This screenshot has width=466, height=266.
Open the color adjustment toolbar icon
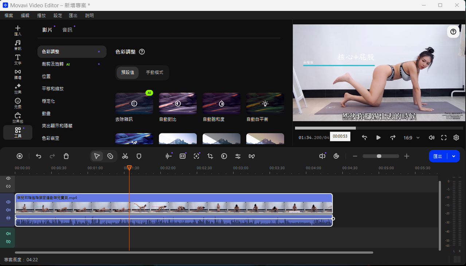coord(224,156)
